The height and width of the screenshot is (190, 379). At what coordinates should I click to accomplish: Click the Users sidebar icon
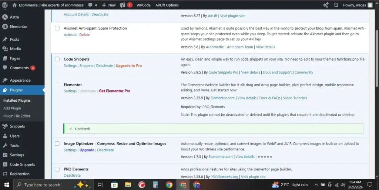(x=5, y=136)
